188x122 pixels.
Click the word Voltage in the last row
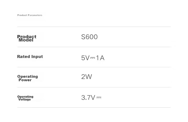(x=25, y=99)
